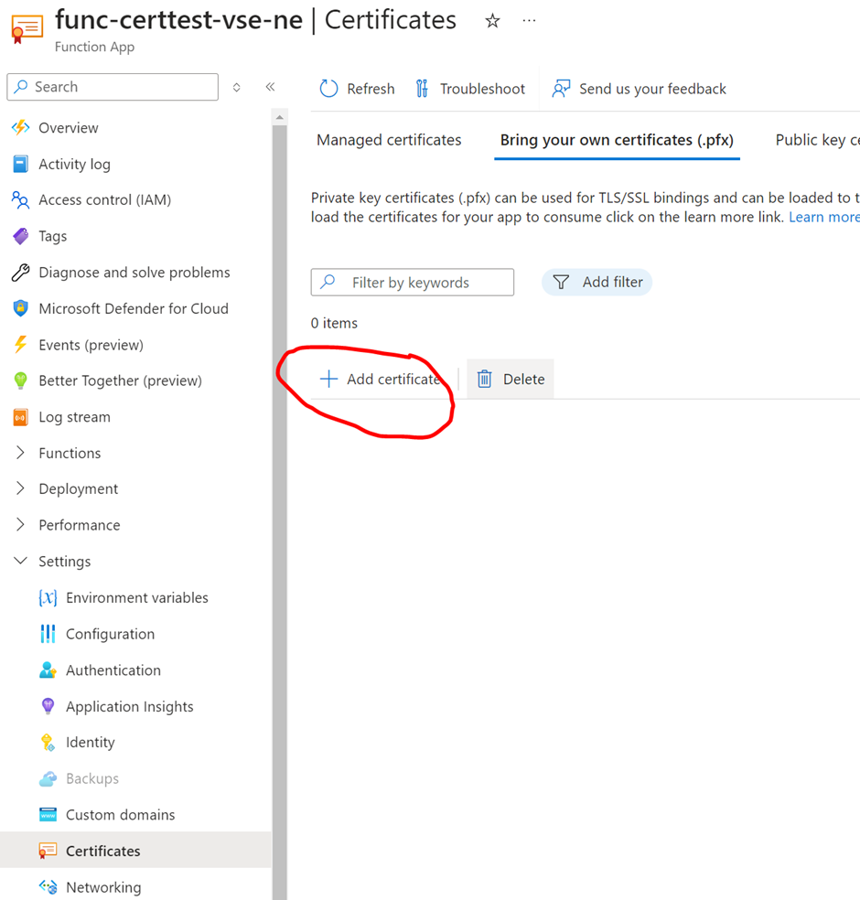Screen dimensions: 860x900
Task: Click Troubleshoot in the toolbar
Action: [x=482, y=89]
